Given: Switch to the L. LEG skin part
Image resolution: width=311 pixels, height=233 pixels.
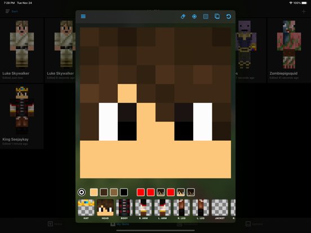Looking at the screenshot, I should click(x=201, y=209).
